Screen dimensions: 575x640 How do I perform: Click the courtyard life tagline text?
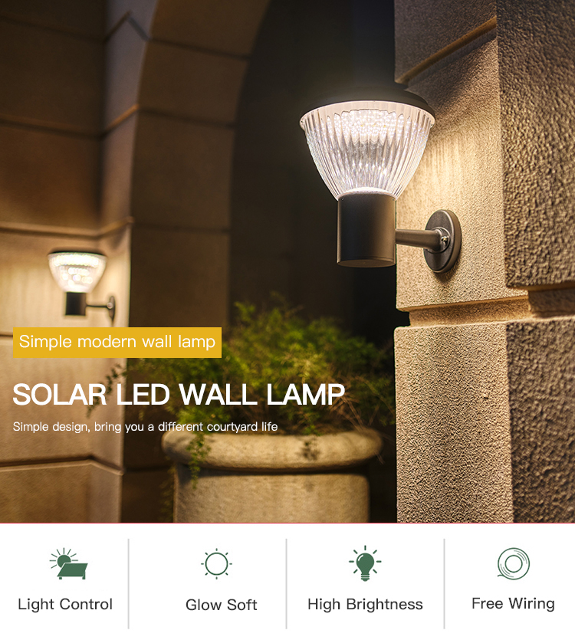(145, 427)
